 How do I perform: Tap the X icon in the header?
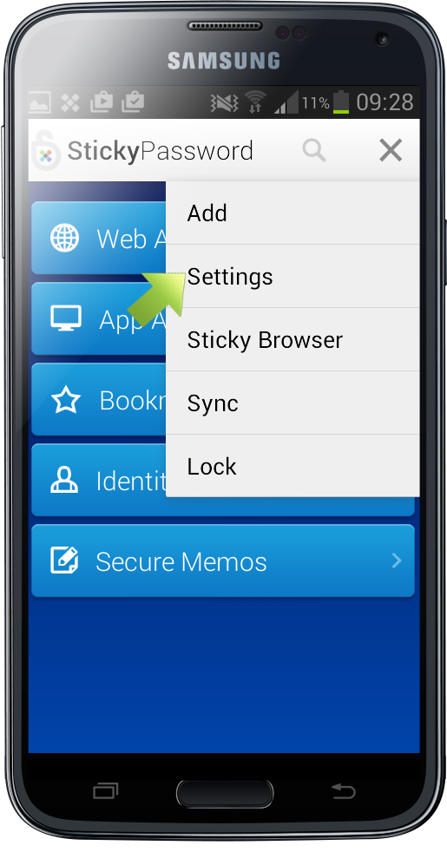pyautogui.click(x=391, y=150)
